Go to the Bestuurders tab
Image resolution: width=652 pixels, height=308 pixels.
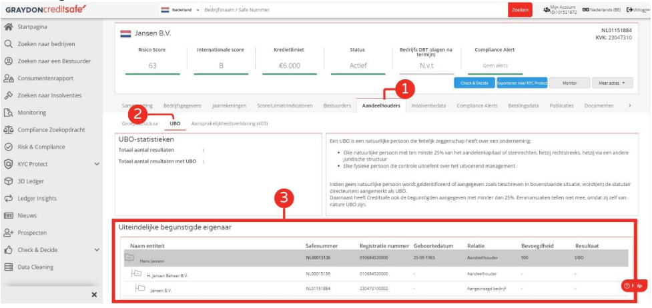click(337, 105)
